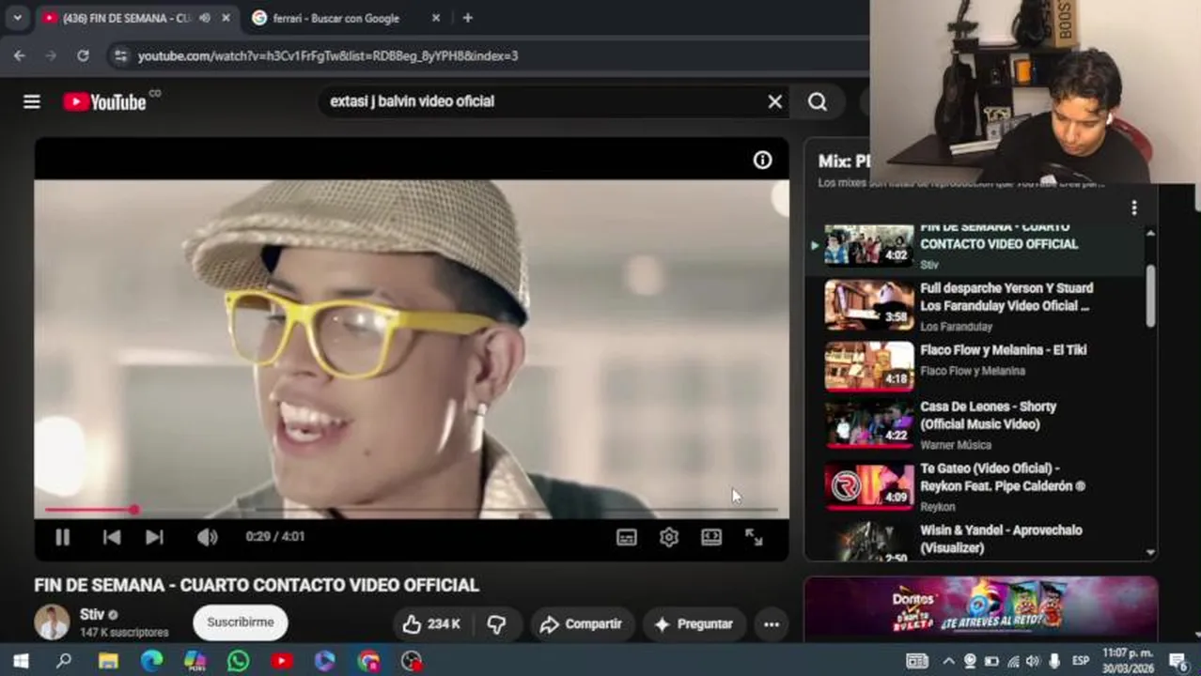Screen dimensions: 1201x676
Task: Toggle subtitles on the player
Action: point(626,537)
